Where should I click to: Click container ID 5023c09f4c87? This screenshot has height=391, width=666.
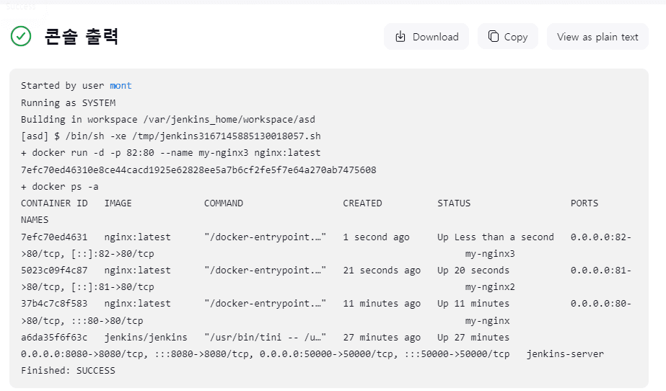click(54, 271)
